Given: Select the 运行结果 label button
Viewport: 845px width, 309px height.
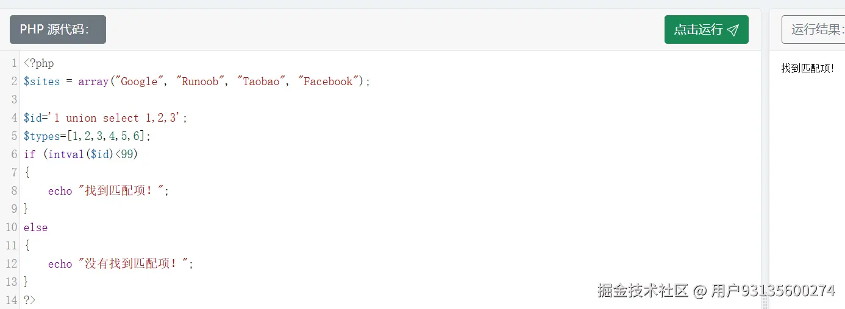Looking at the screenshot, I should tap(813, 30).
